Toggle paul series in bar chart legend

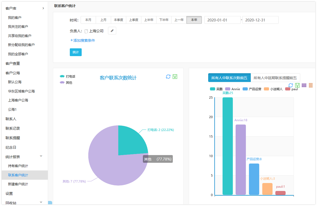point(291,89)
